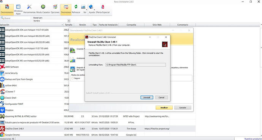262x140 pixels.
Task: Open Oferta Especial toolbar icon
Action: [x=103, y=9]
